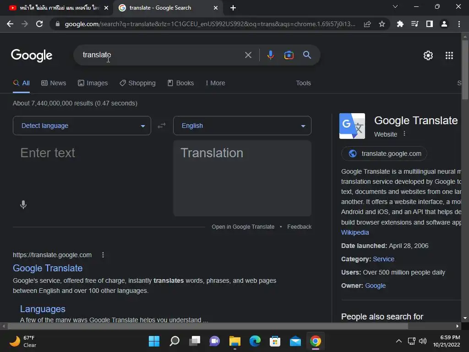
Task: Open the Google apps grid
Action: [449, 55]
